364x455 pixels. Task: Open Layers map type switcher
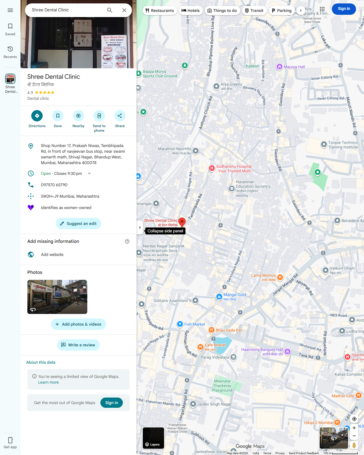click(153, 438)
